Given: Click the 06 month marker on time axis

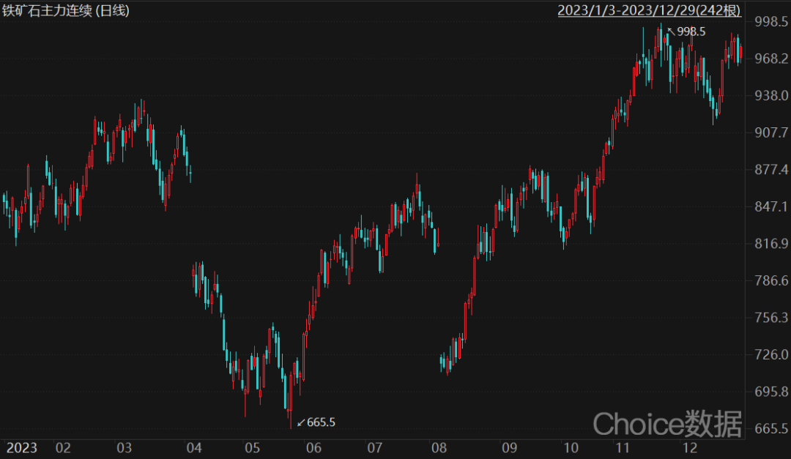Looking at the screenshot, I should click(313, 448).
